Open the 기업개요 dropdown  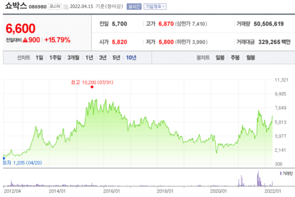[155, 7]
